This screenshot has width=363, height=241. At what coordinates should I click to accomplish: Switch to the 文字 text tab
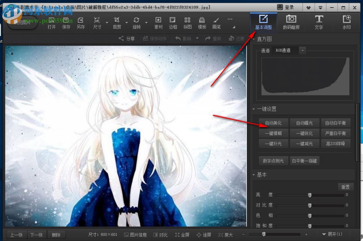coord(319,22)
